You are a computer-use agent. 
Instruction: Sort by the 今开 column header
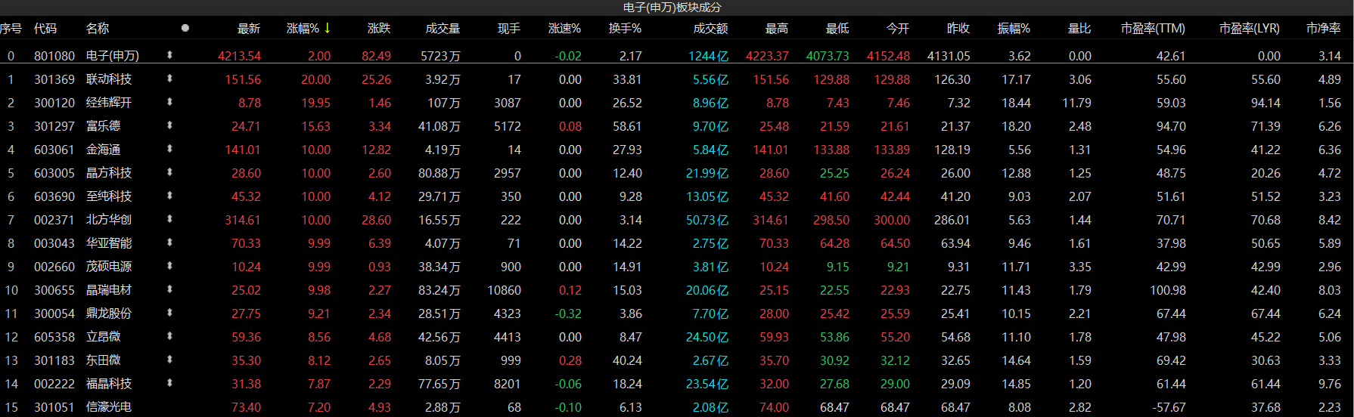click(898, 28)
